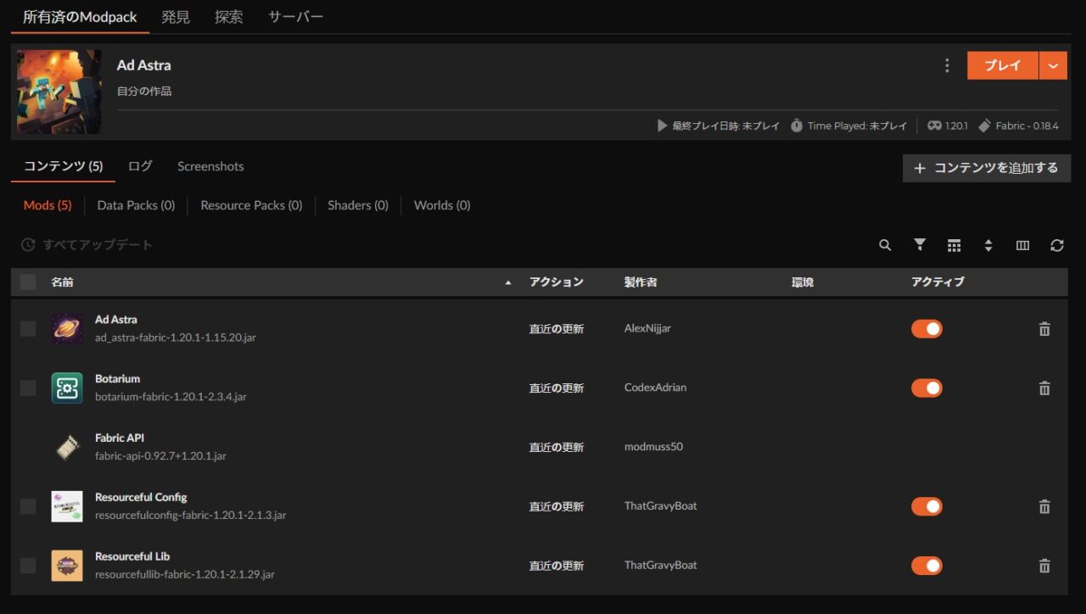Open the three-dot menu for Ad Astra modpack
The height and width of the screenshot is (614, 1086).
[947, 65]
